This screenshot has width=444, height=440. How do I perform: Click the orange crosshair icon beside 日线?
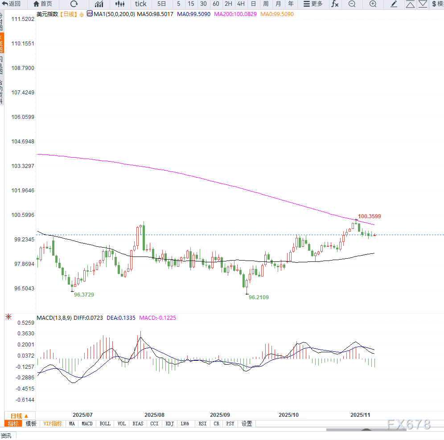coord(82,14)
